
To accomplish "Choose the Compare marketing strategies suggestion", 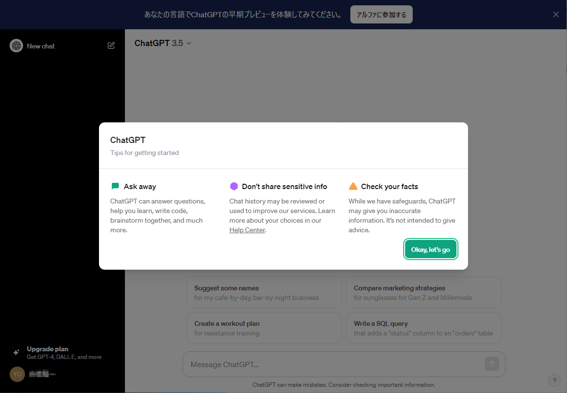I will click(x=423, y=292).
